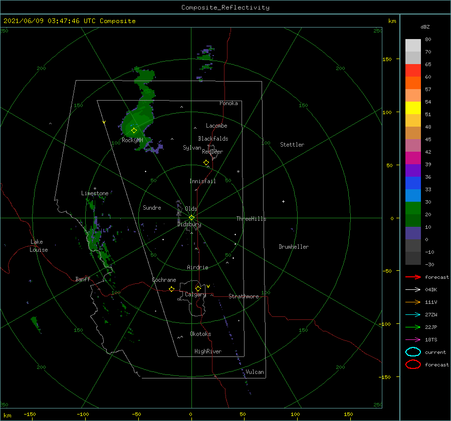This screenshot has width=451, height=421.
Task: Click the Sylvan label
Action: [192, 148]
